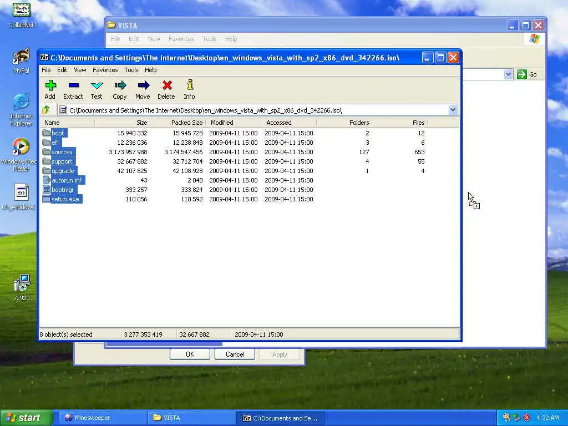
Task: Open the 7z920 installer desktop icon
Action: click(x=22, y=288)
